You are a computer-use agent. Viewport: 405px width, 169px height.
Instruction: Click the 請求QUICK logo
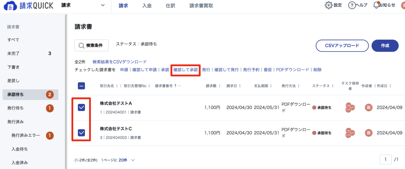click(x=29, y=6)
